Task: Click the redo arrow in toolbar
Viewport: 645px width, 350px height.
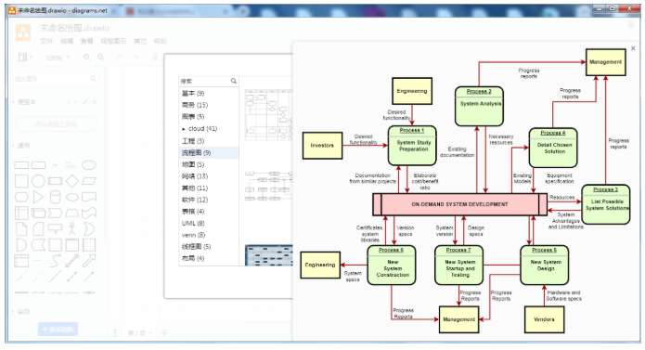Action: tap(135, 58)
